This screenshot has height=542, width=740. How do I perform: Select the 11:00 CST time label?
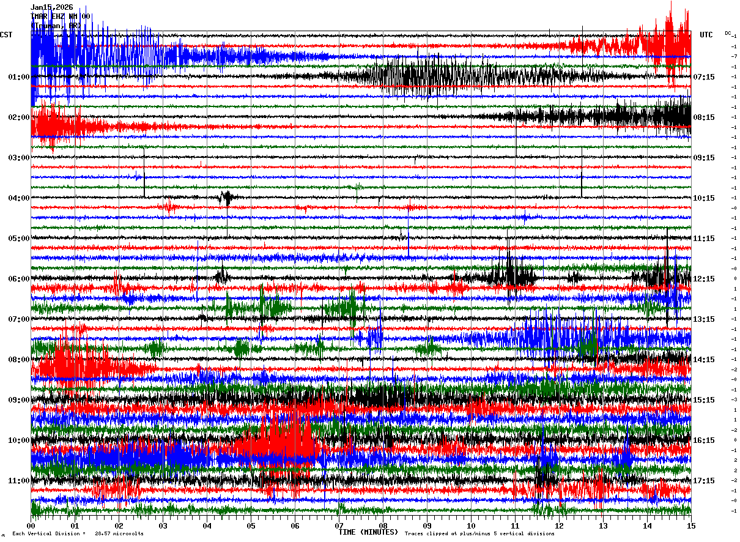pyautogui.click(x=19, y=481)
